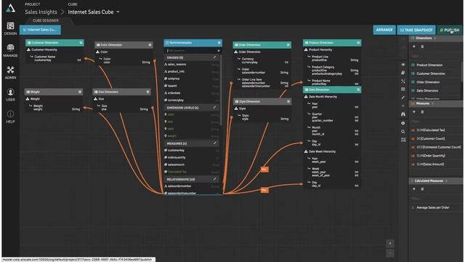Open Date Dimension box menu icon
The width and height of the screenshot is (465, 262).
click(358, 90)
